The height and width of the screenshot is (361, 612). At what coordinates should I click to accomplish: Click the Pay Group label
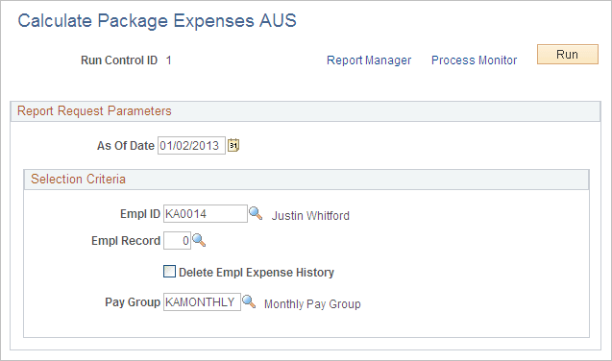pyautogui.click(x=133, y=302)
